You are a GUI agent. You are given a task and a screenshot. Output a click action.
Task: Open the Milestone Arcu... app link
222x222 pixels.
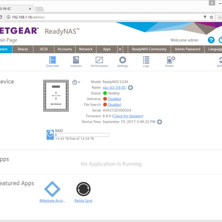52,201
